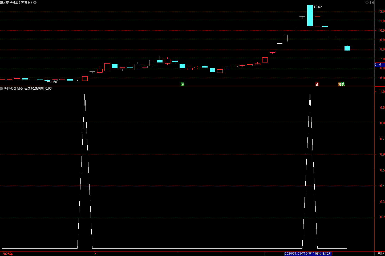Click the red 涨 marker under the chart
This screenshot has height=256, width=385.
click(x=317, y=84)
